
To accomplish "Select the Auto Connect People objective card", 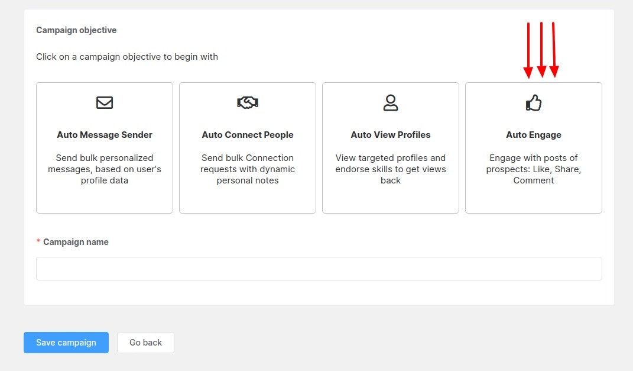I will [247, 147].
